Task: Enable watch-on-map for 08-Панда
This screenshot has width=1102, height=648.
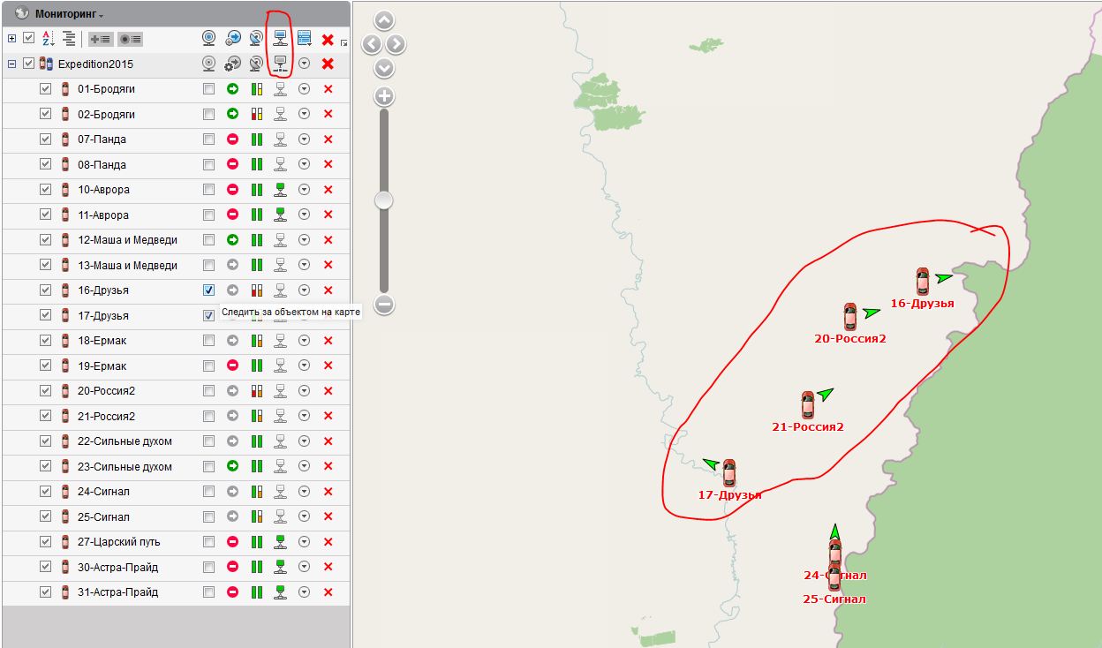Action: pos(208,164)
